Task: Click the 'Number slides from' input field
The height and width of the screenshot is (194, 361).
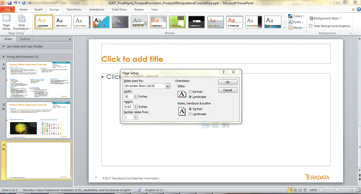Action: coord(129,117)
